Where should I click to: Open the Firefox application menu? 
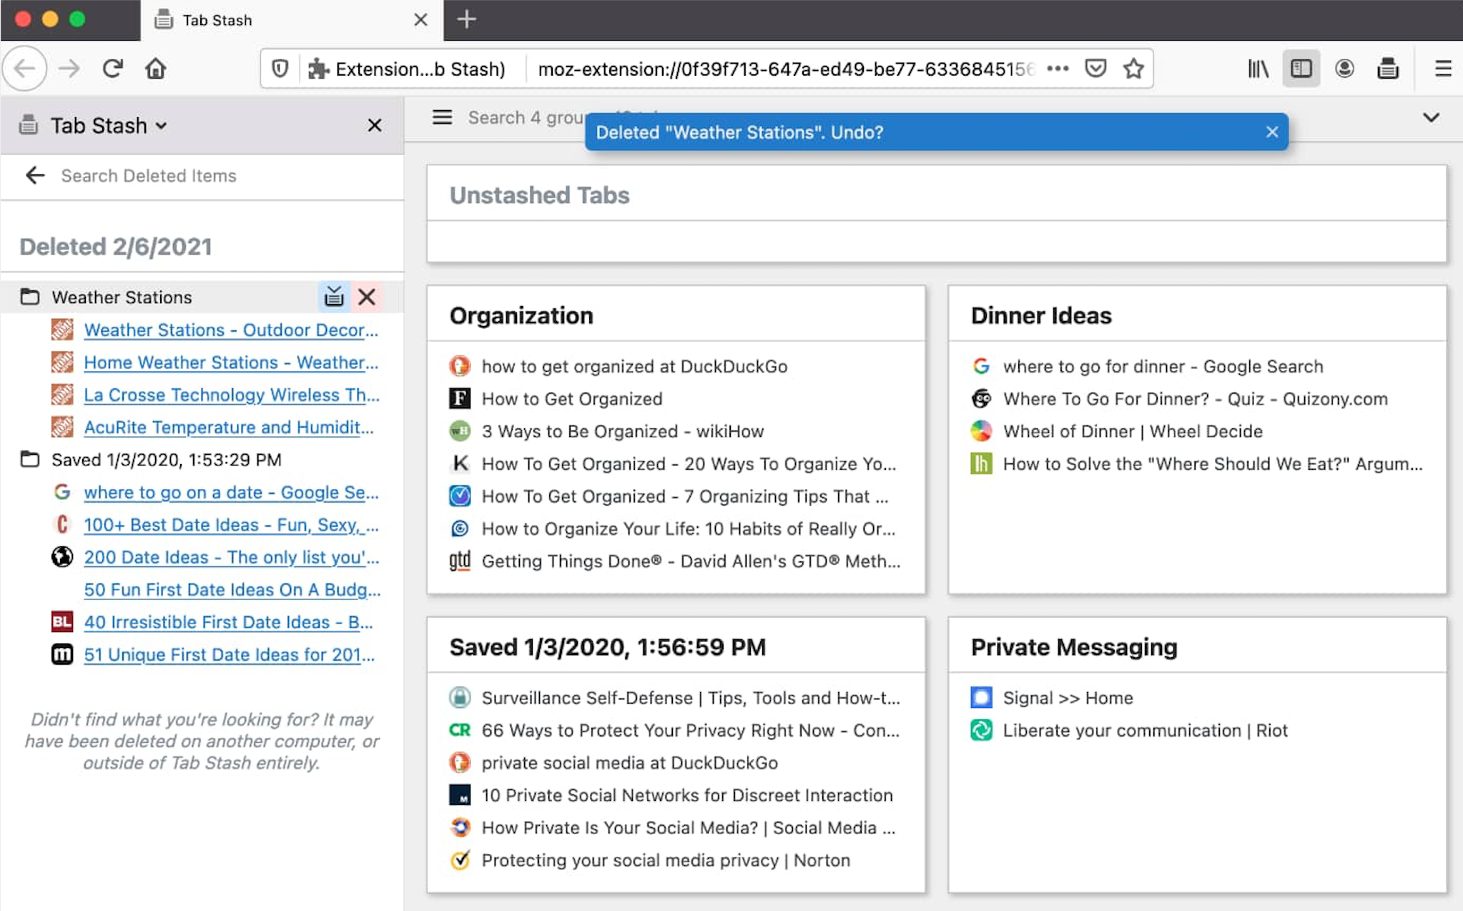1442,68
